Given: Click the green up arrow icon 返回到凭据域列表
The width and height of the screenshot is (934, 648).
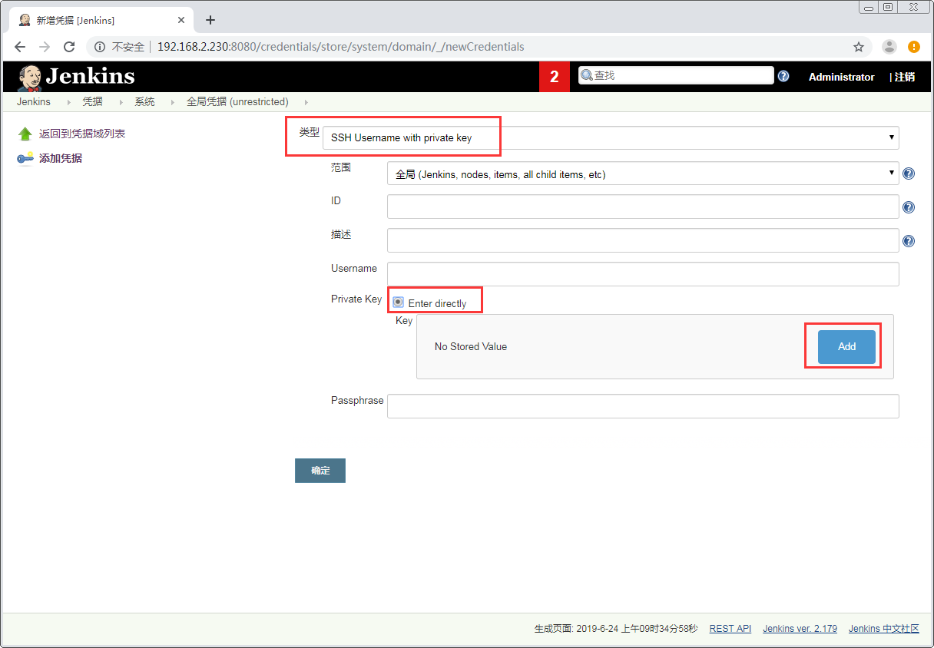Looking at the screenshot, I should pos(25,134).
